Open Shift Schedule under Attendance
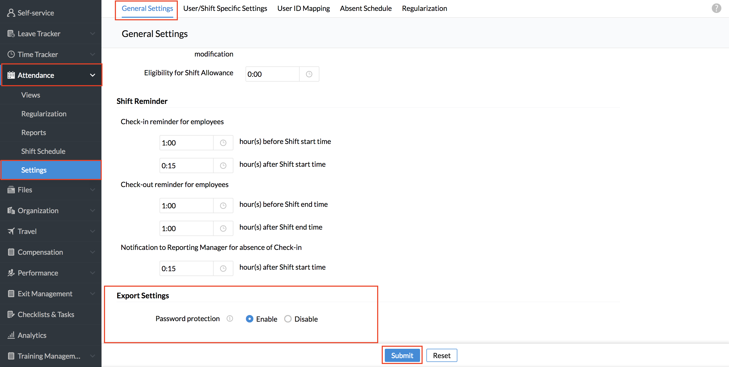The width and height of the screenshot is (729, 367). coord(43,151)
